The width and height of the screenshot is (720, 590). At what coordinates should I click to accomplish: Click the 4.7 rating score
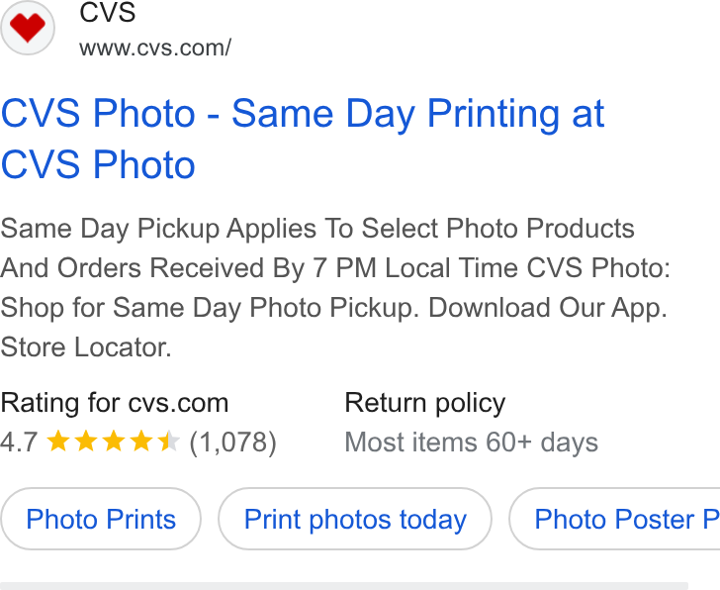(x=19, y=442)
